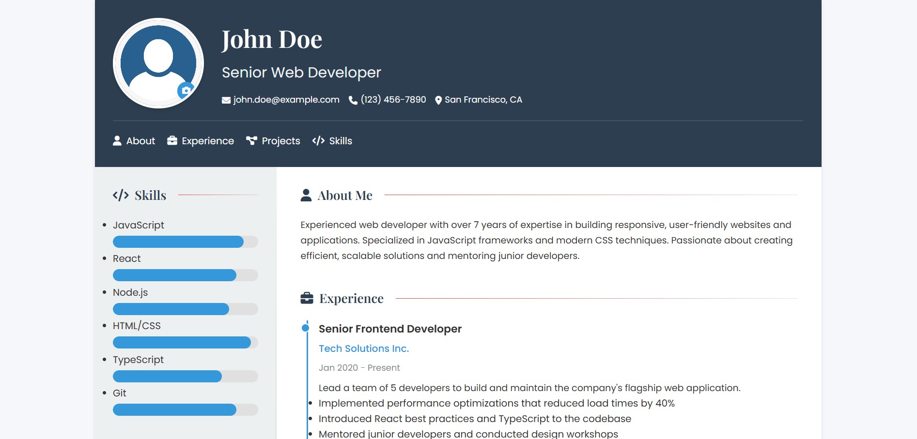Click the JavaScript skill label

(x=139, y=225)
